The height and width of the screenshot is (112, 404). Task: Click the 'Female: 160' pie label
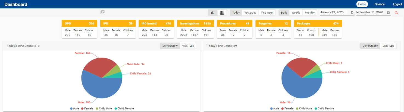[82, 53]
